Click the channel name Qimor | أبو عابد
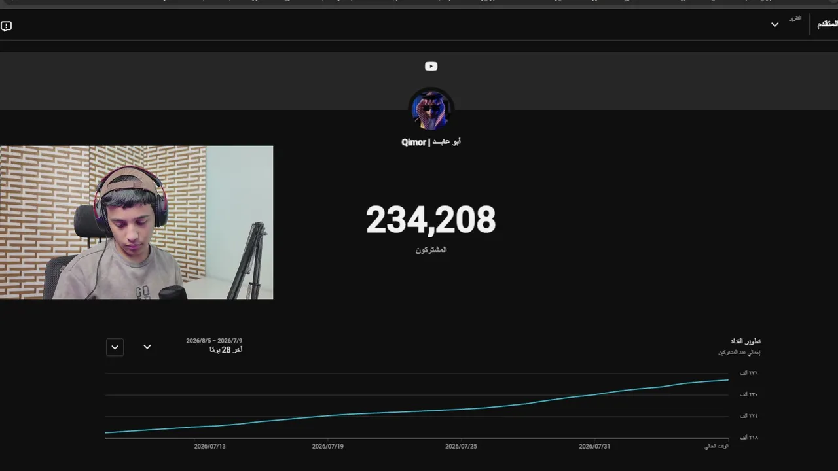838x471 pixels. (431, 142)
